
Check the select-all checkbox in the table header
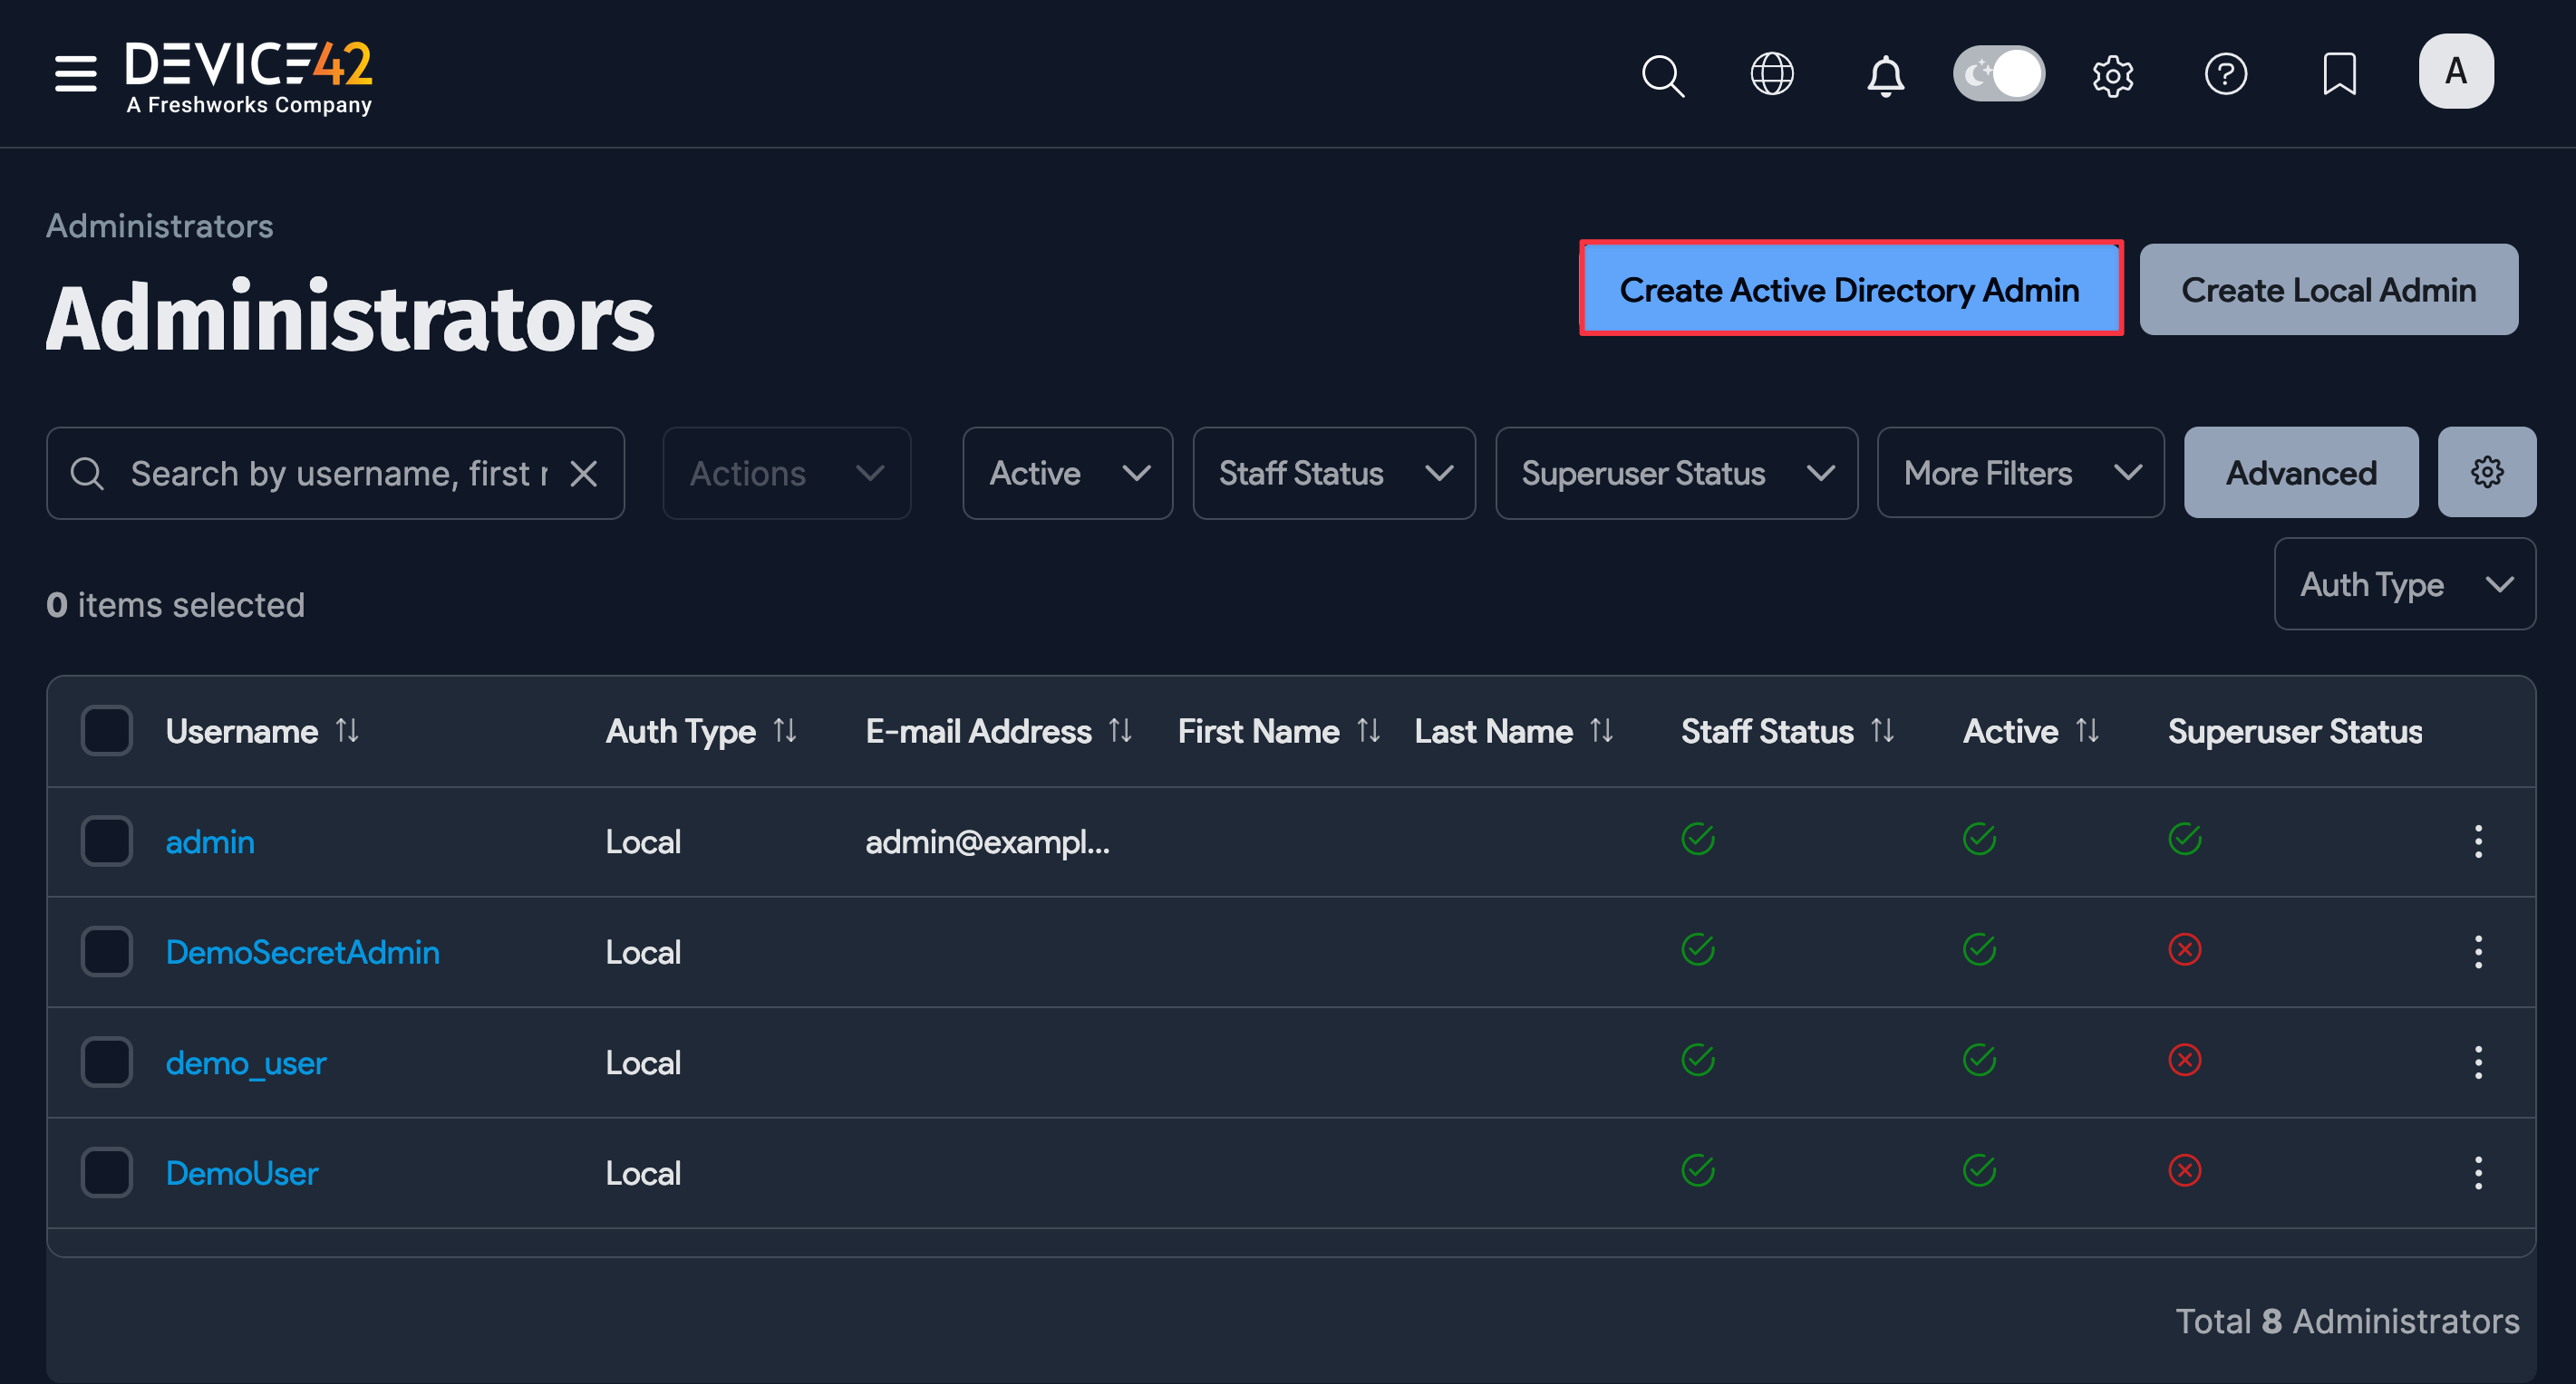tap(106, 729)
